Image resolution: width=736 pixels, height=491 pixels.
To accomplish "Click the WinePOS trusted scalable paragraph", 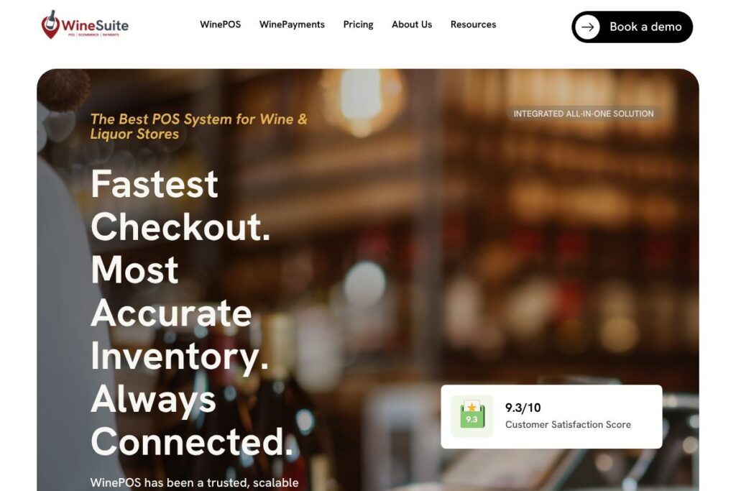I will 194,483.
